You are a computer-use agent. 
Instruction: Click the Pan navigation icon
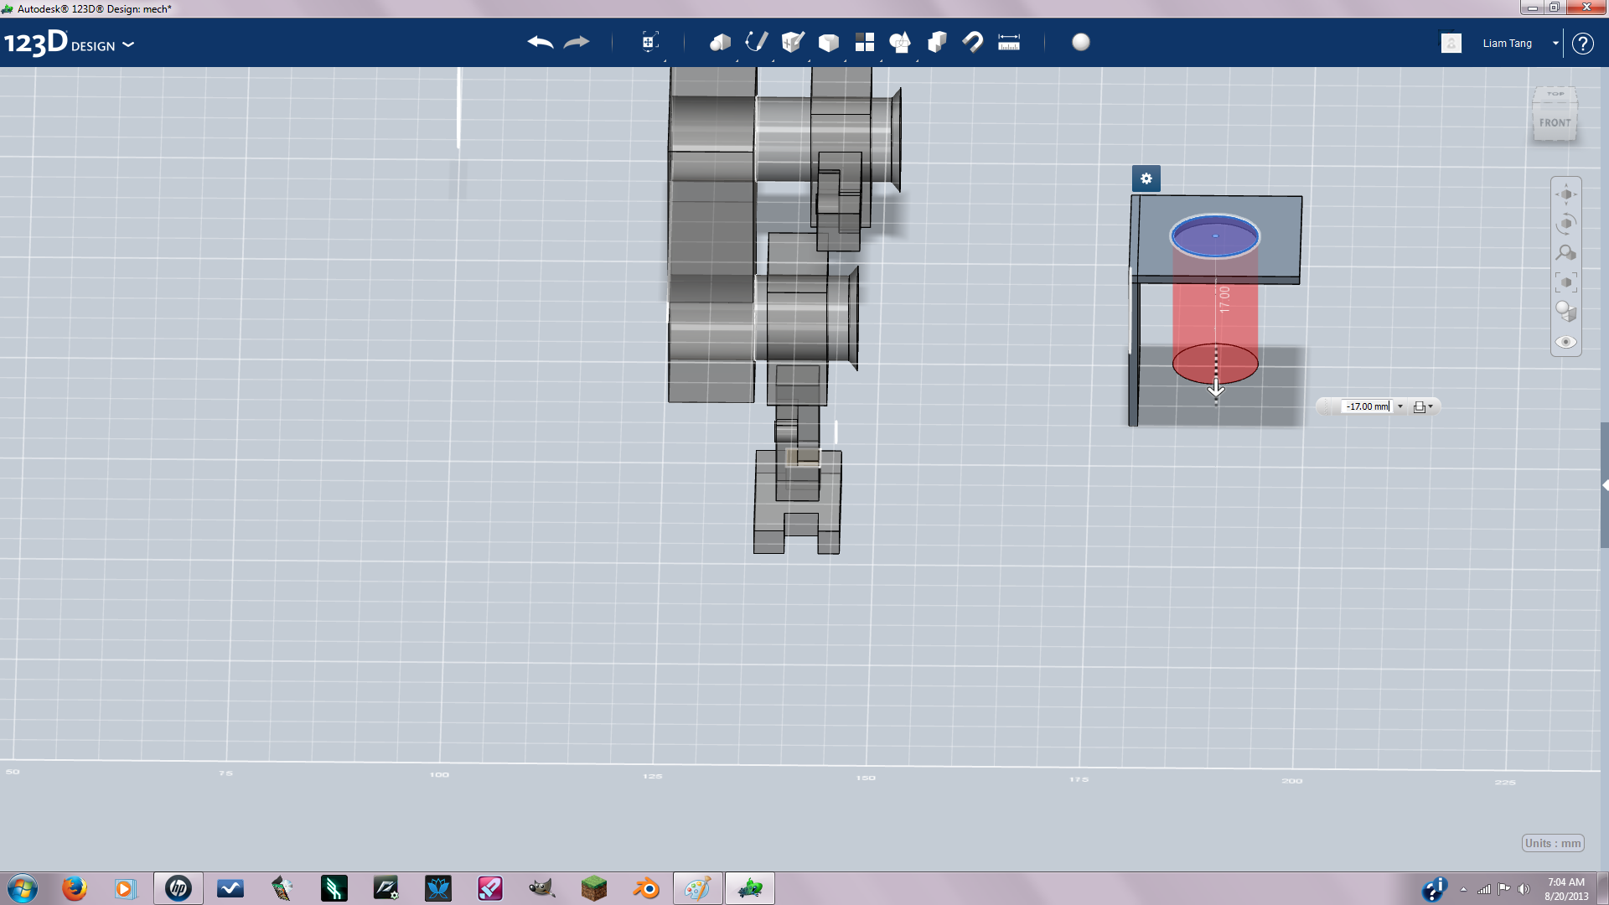(x=1566, y=194)
